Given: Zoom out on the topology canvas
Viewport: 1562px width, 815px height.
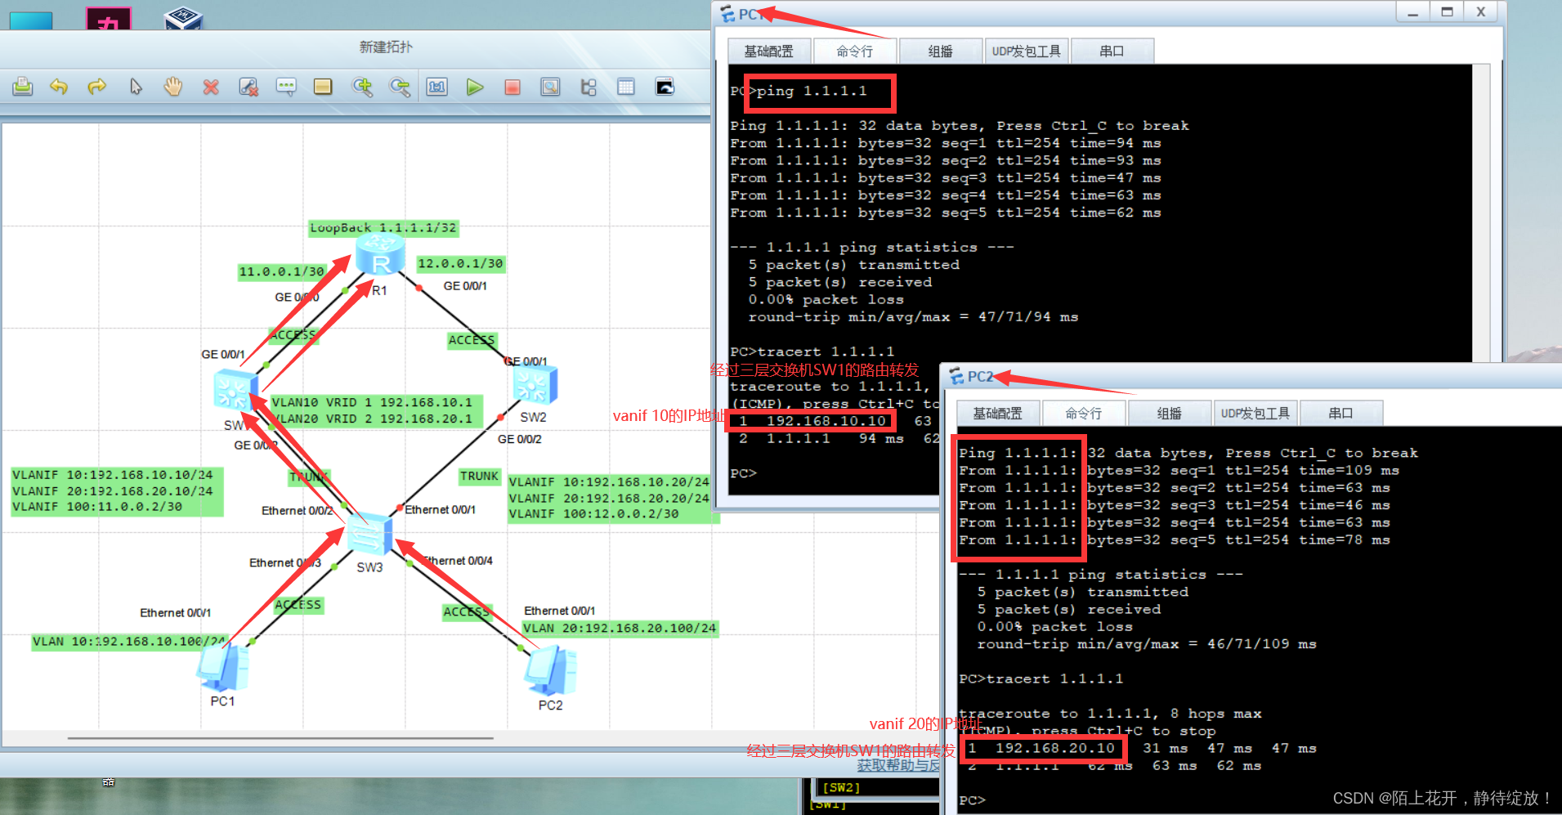Looking at the screenshot, I should pos(400,87).
